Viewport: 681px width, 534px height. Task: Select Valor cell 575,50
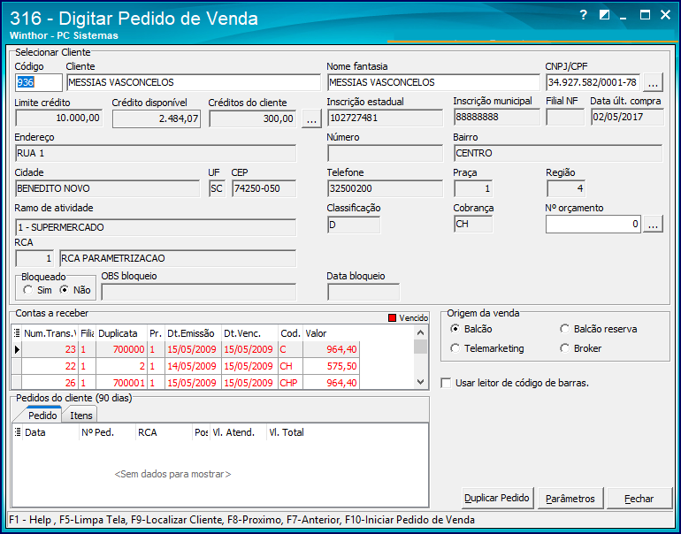click(332, 366)
